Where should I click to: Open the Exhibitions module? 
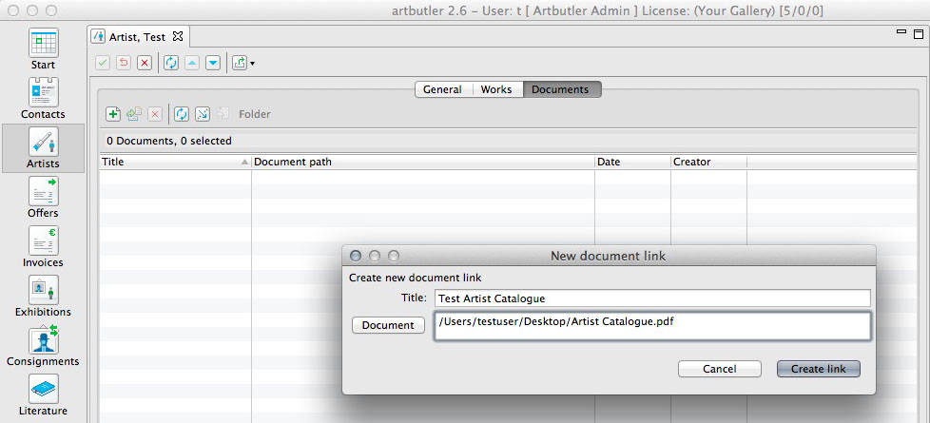[x=44, y=296]
